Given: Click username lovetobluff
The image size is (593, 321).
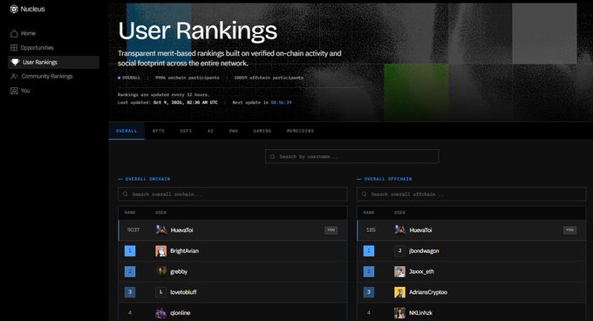Looking at the screenshot, I should (183, 292).
